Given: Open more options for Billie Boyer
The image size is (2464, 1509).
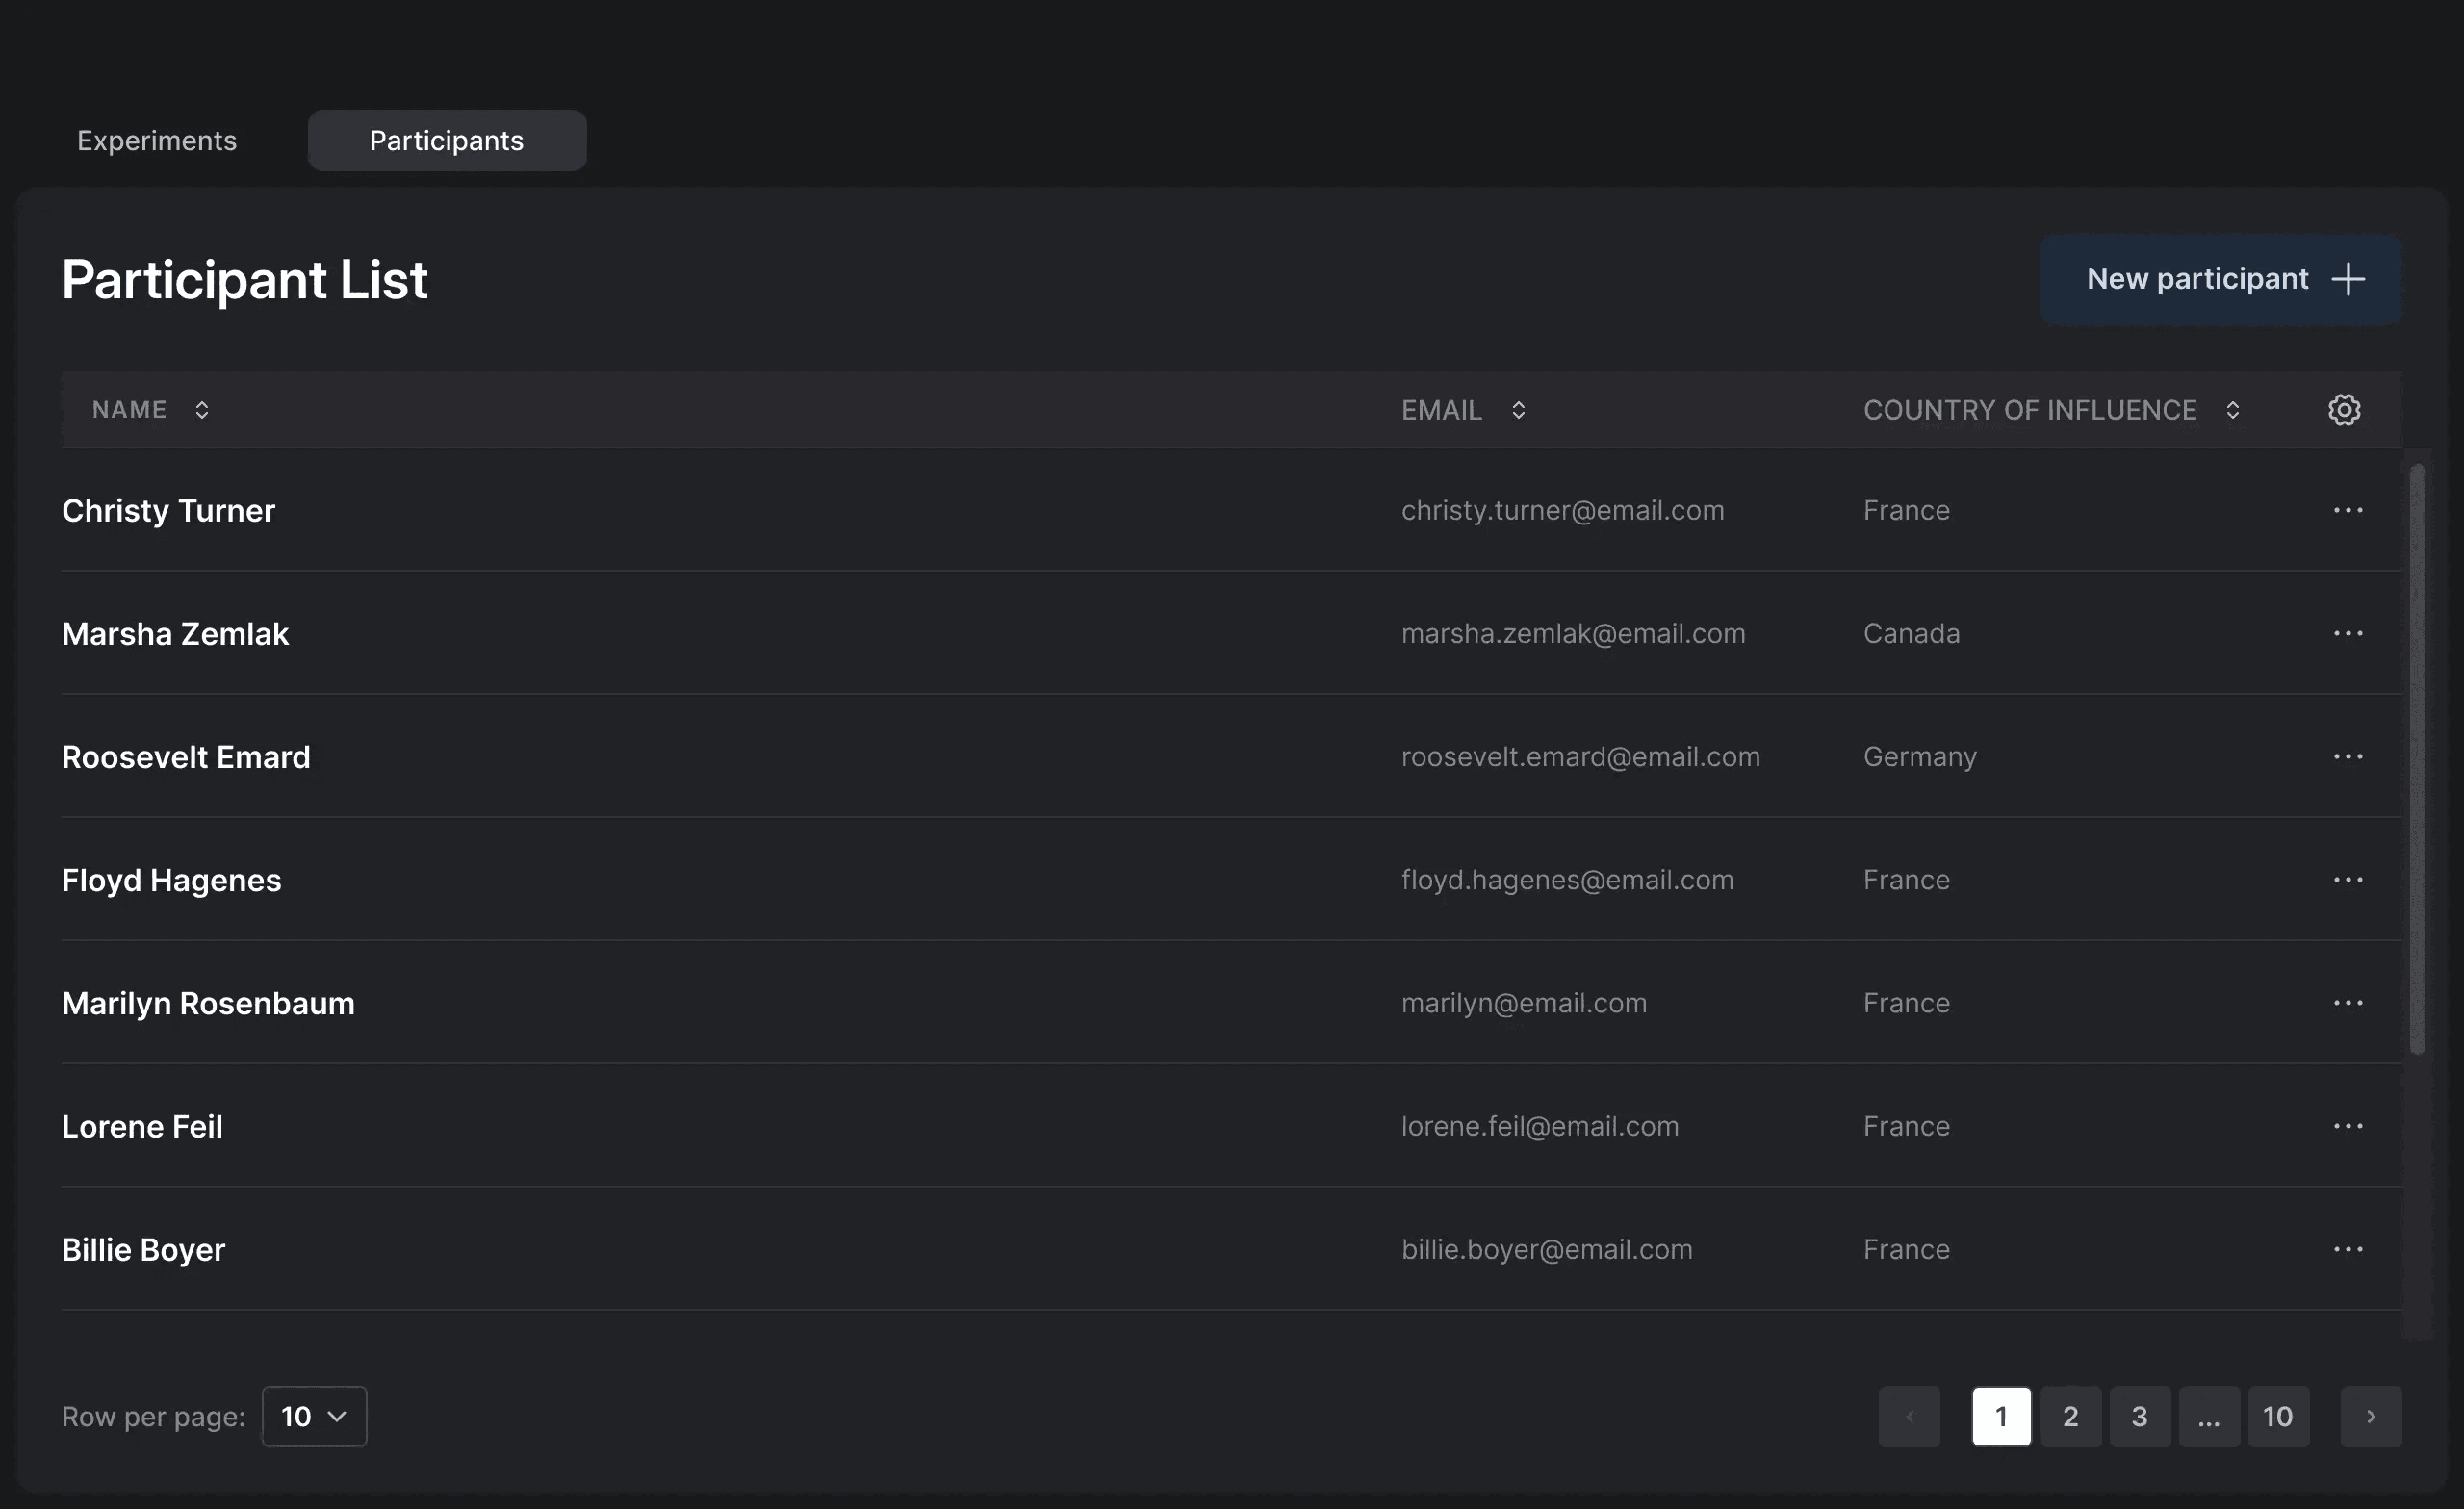Looking at the screenshot, I should point(2347,1249).
